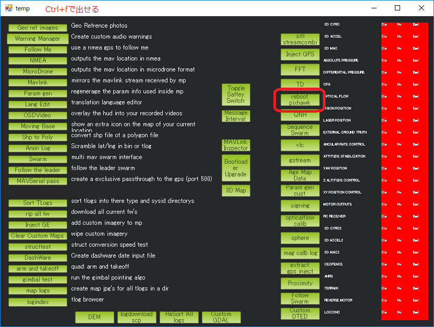Toggle the Safety Switch
The image size is (434, 327).
[x=236, y=94]
